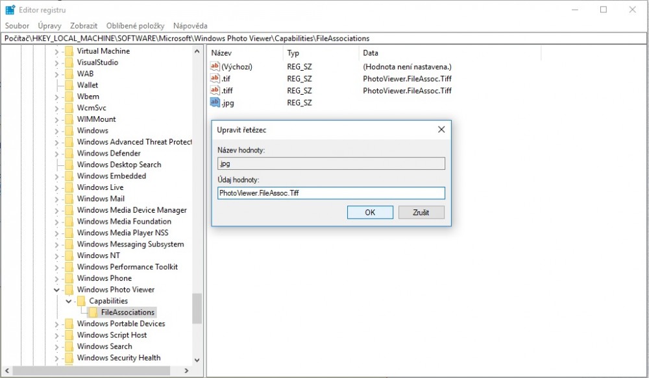Collapse the Capabilities subkey

point(69,301)
